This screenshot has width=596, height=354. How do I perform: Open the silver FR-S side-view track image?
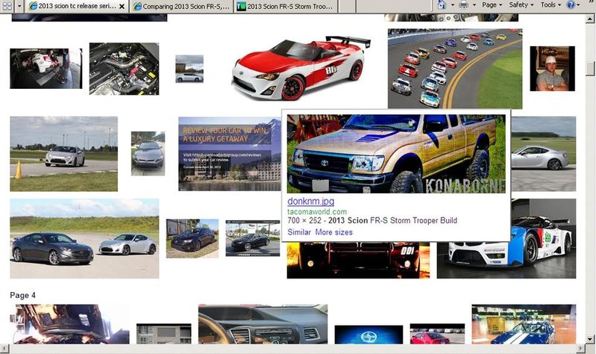(x=544, y=154)
